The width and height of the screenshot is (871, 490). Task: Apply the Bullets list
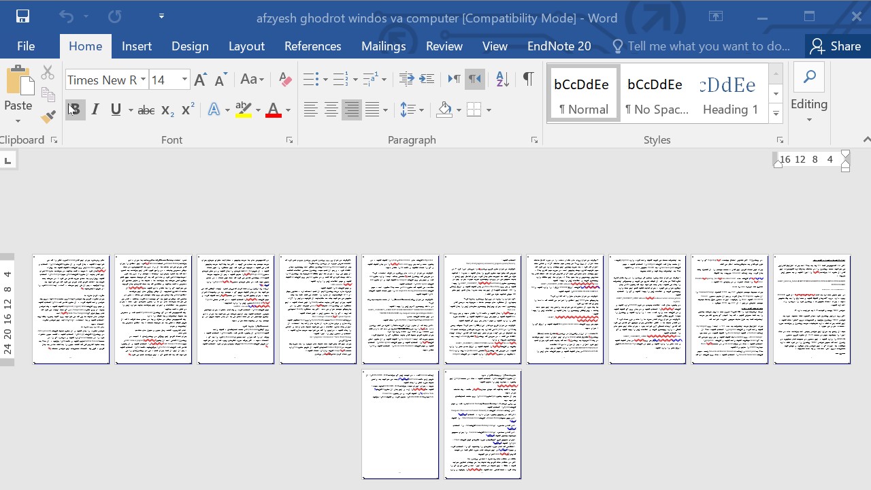coord(310,80)
